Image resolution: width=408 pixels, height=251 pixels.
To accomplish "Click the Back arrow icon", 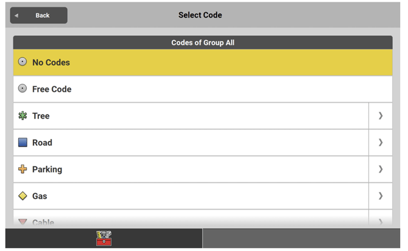I will [17, 16].
